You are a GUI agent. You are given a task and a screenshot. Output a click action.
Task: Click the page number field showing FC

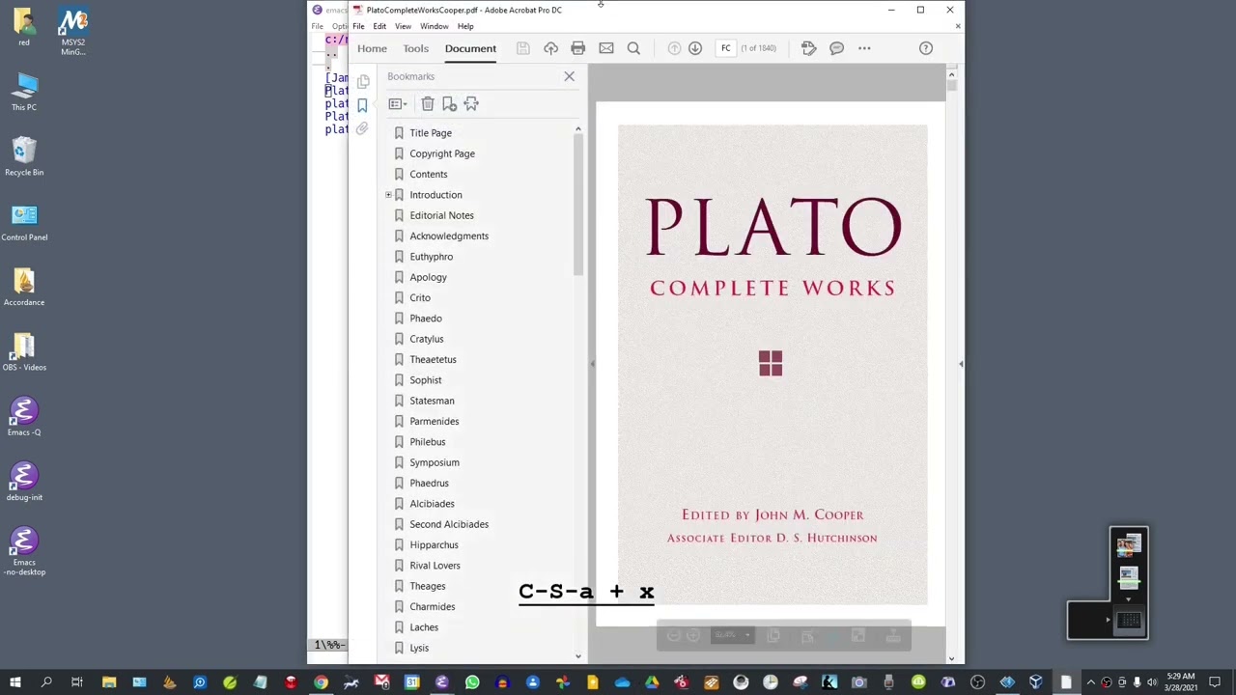tap(725, 48)
